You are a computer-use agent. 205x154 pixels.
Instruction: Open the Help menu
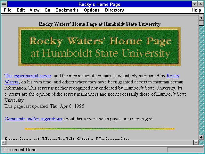196,10
